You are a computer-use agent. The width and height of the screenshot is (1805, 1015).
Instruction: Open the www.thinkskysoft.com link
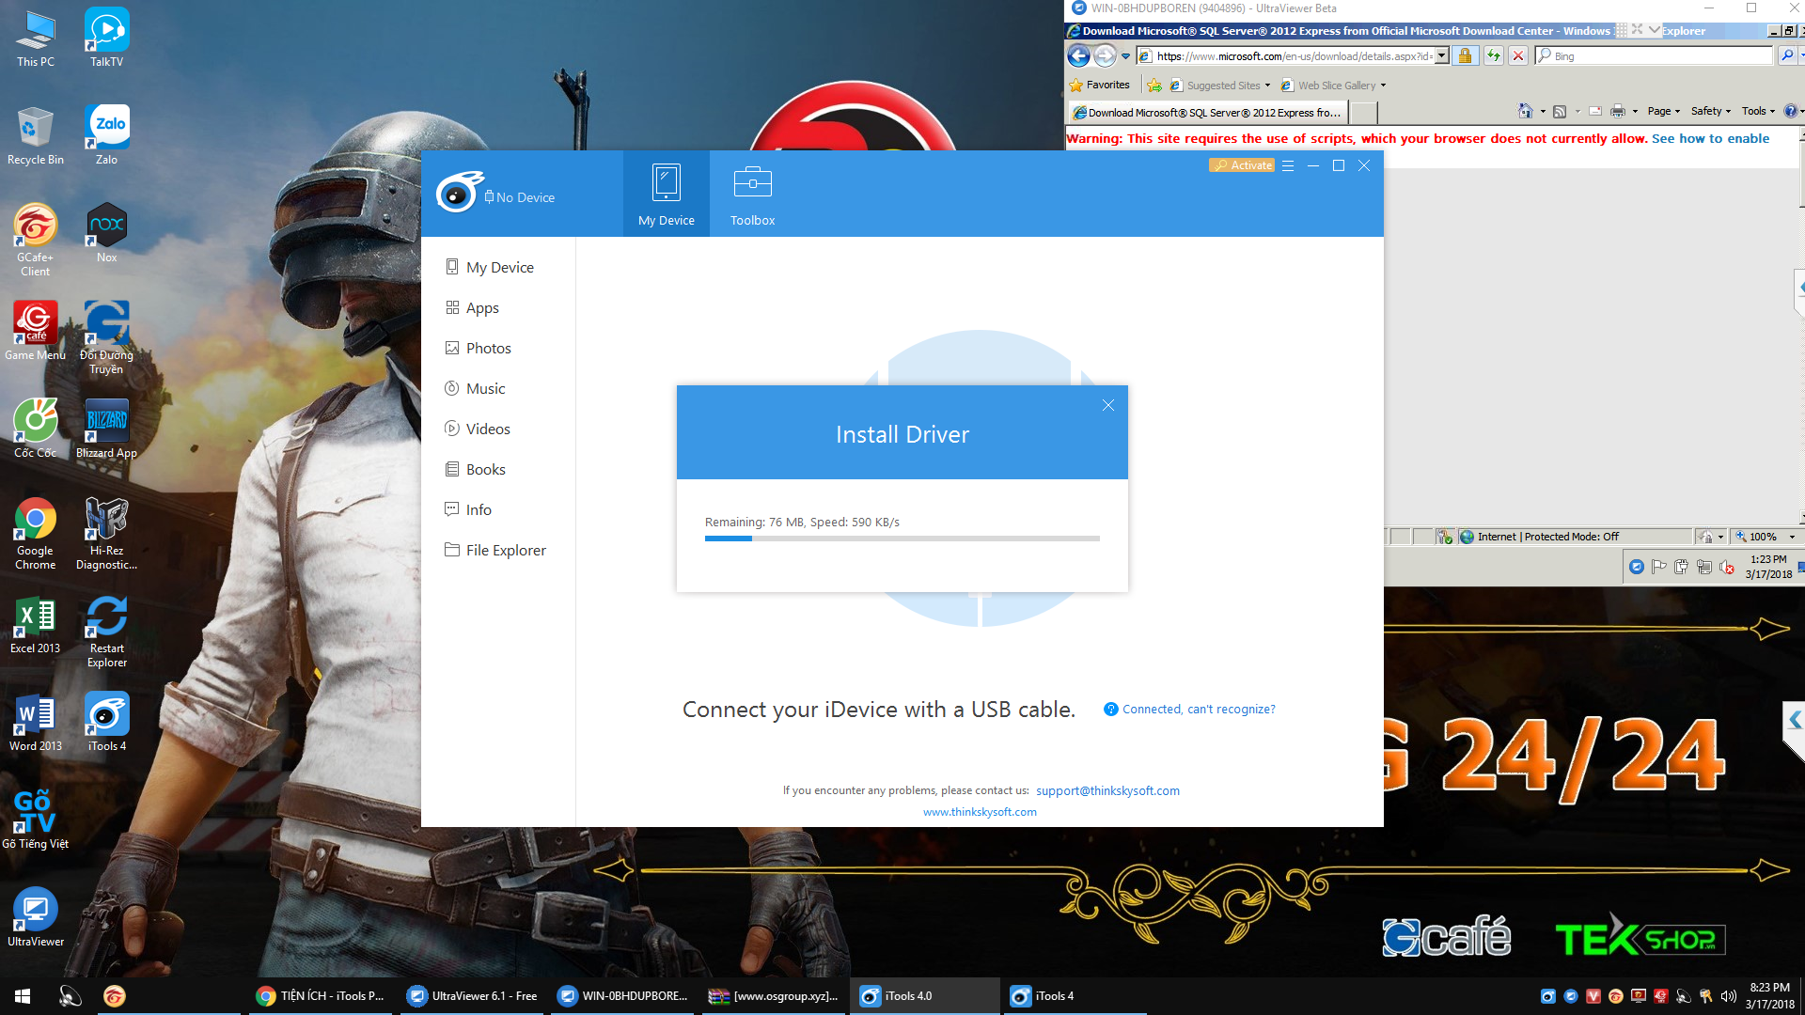click(980, 812)
